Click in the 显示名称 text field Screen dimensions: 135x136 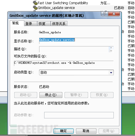tap(76, 41)
